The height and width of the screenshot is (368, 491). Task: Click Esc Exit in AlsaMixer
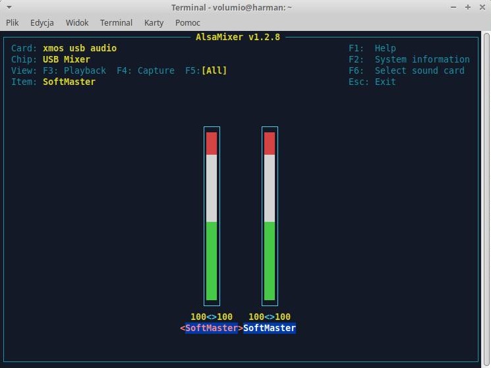pyautogui.click(x=372, y=82)
